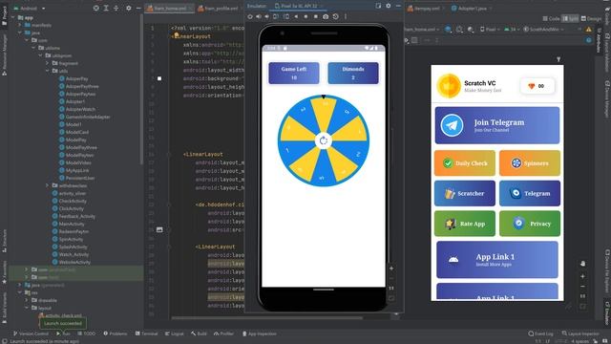This screenshot has width=611, height=344.
Task: Switch to the fram_home.xml editor tab
Action: 170,9
